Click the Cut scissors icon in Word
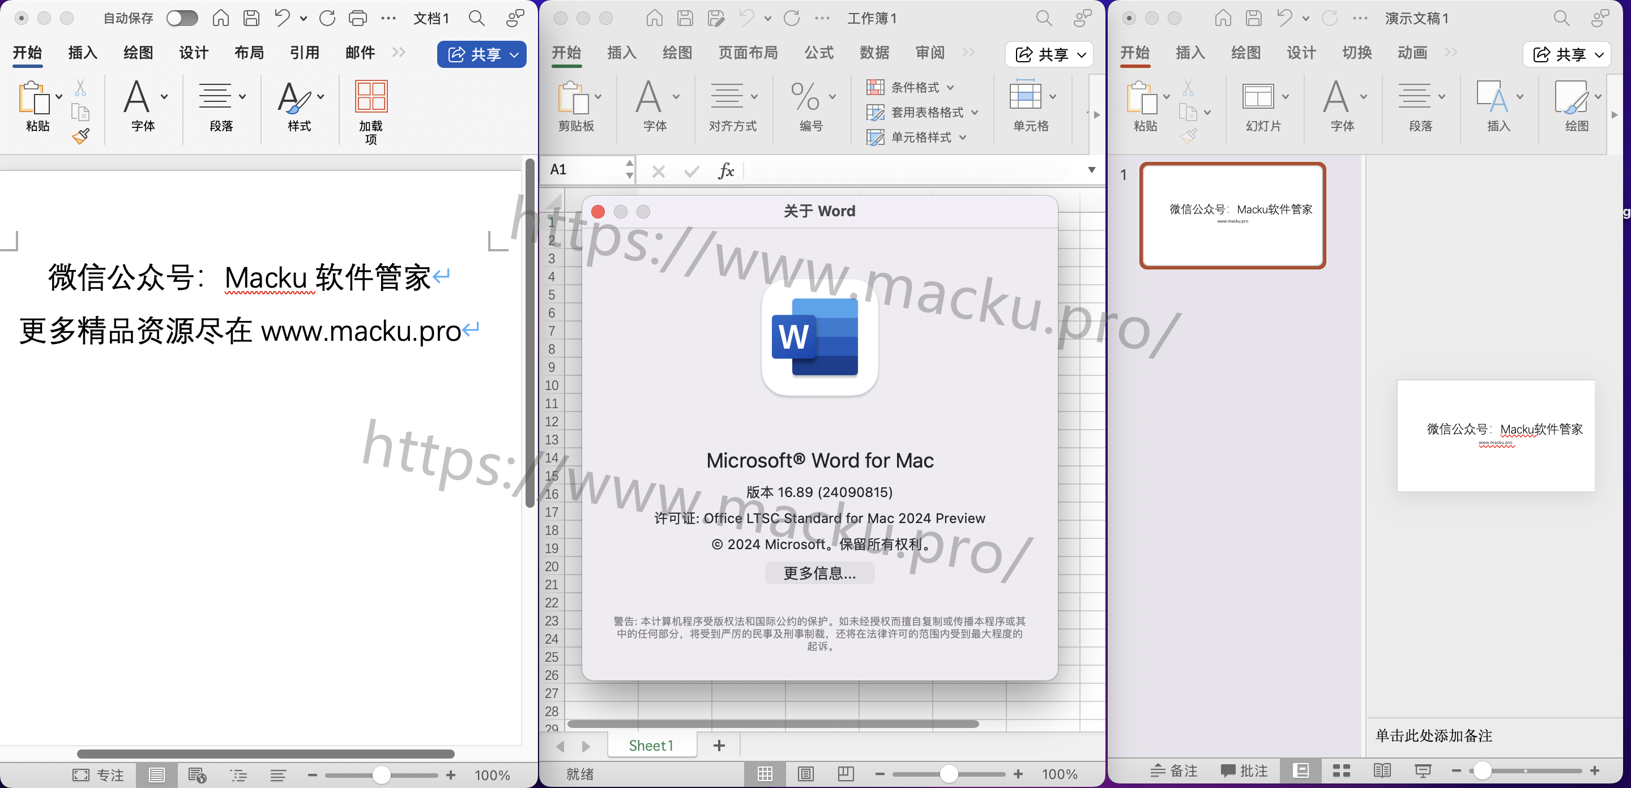Viewport: 1631px width, 788px height. [x=80, y=88]
